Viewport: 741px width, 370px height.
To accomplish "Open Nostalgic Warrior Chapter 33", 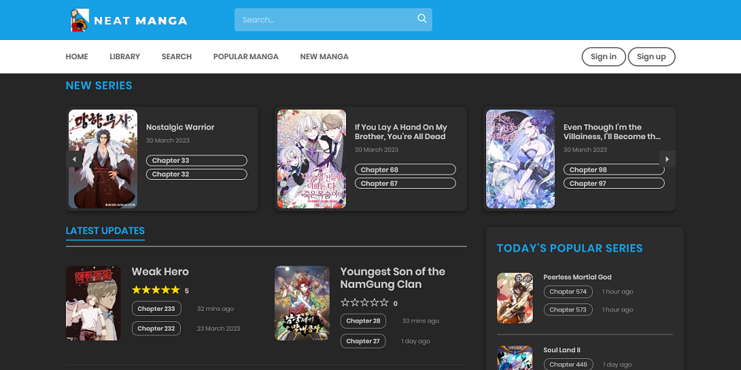I will pos(196,161).
